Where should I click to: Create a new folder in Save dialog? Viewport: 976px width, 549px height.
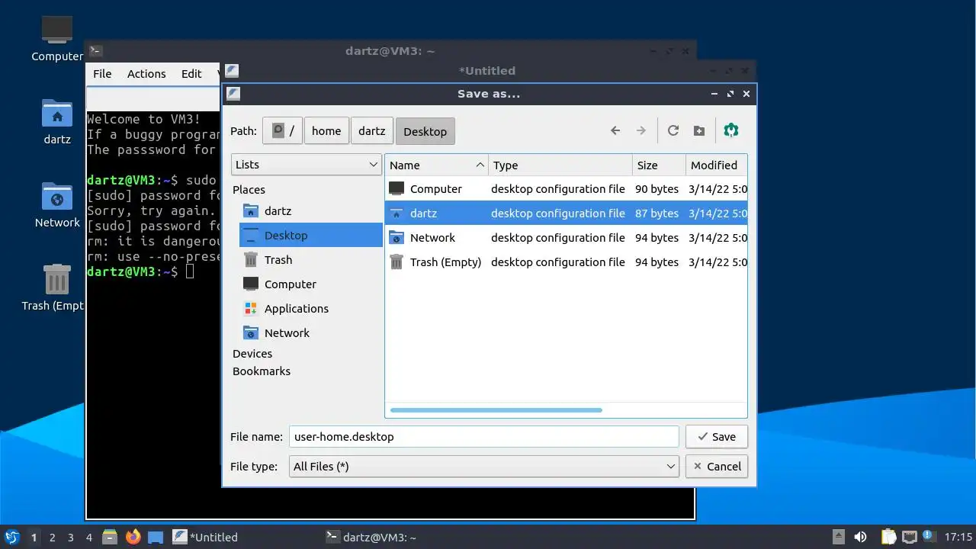[x=699, y=130]
